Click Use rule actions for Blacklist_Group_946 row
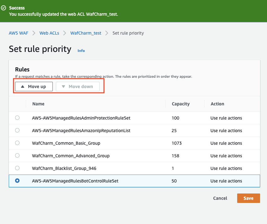The width and height of the screenshot is (267, 224). pos(226,168)
